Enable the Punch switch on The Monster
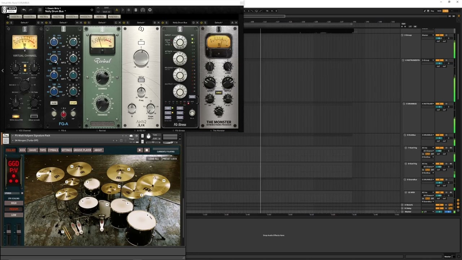 218,93
